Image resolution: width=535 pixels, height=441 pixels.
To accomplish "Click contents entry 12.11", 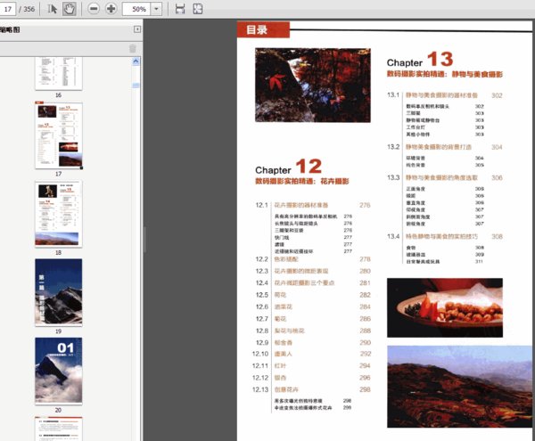I will pyautogui.click(x=311, y=366).
